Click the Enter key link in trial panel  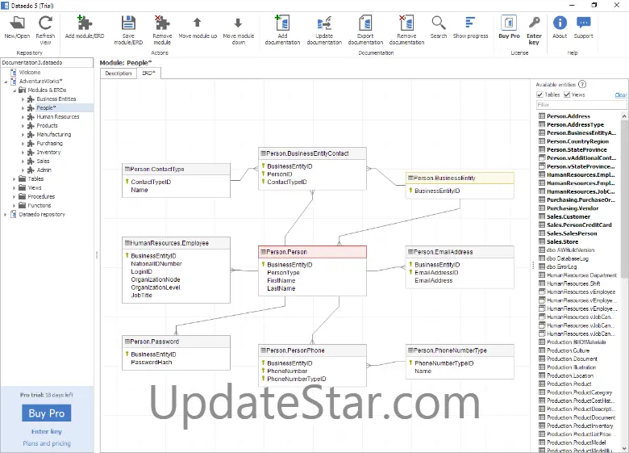[x=47, y=431]
